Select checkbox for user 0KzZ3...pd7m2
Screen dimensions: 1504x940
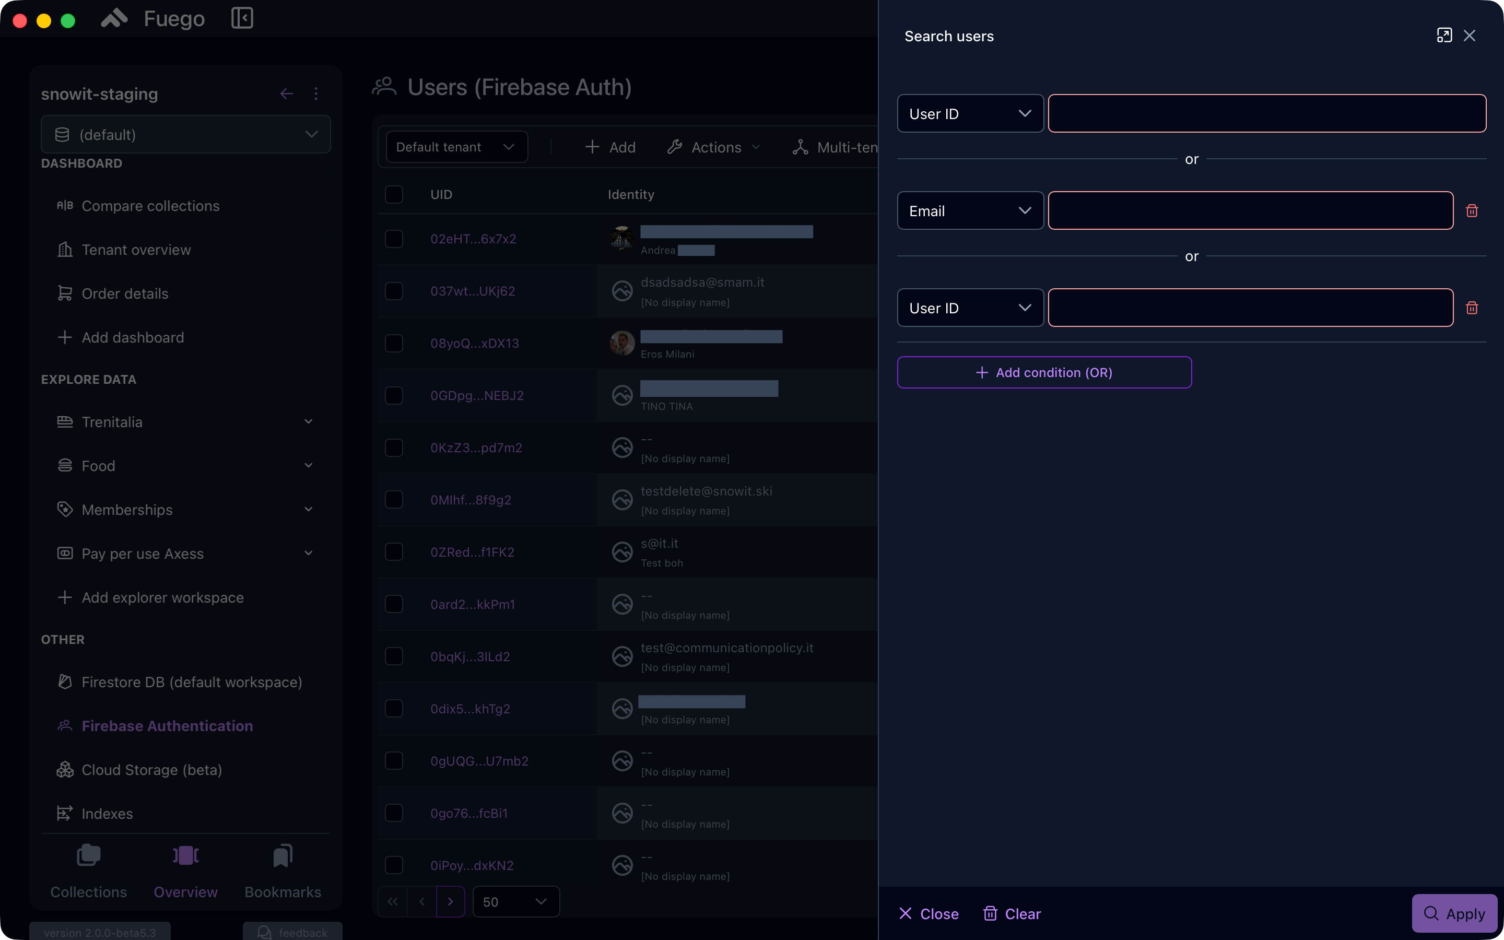pyautogui.click(x=394, y=448)
